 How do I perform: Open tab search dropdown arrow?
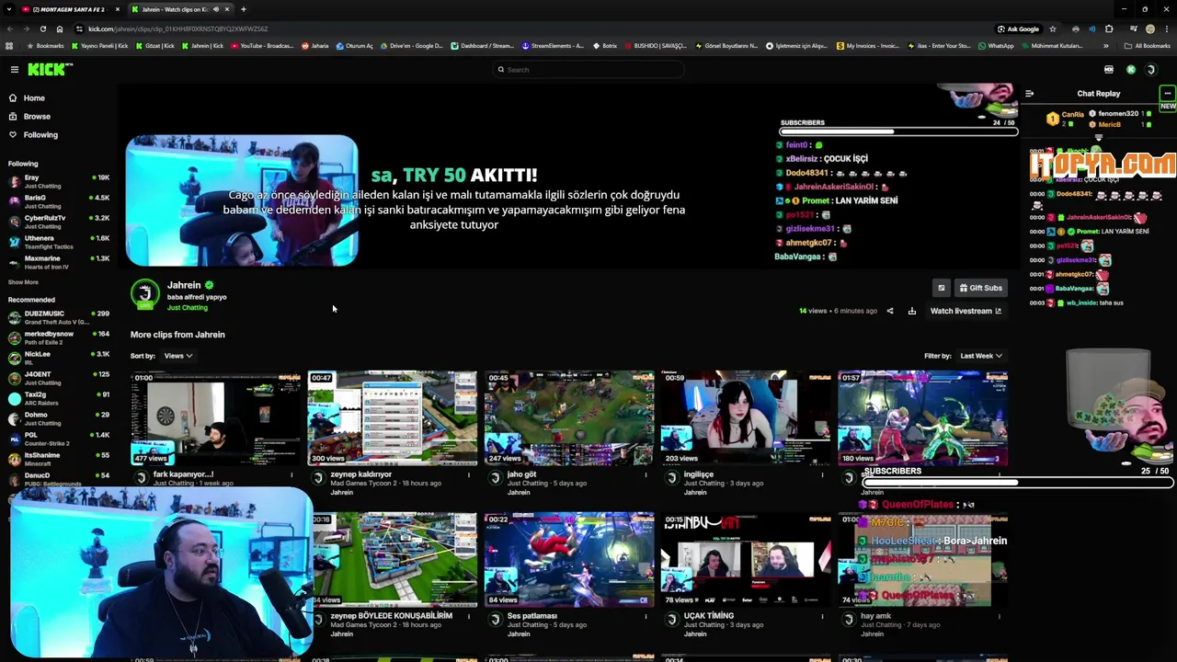click(x=10, y=9)
